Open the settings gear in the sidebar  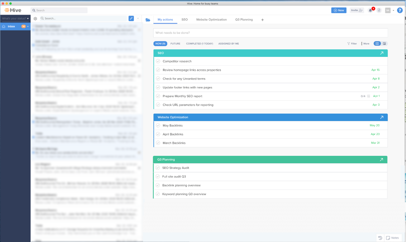[35, 18]
